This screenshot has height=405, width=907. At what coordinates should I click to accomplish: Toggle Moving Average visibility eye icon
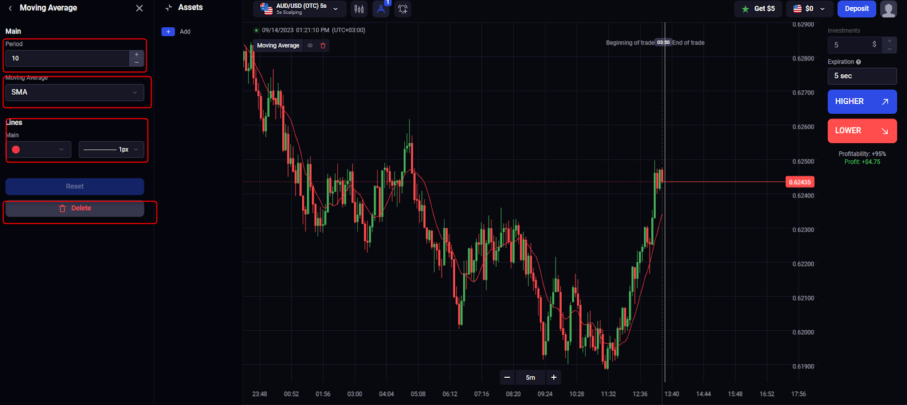pos(310,45)
